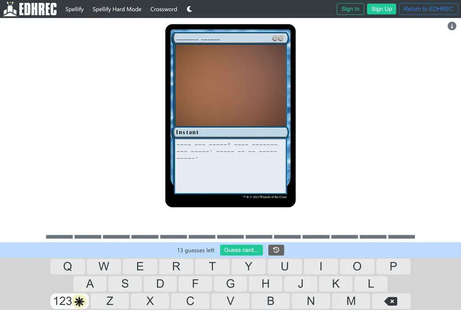Click the EDHREC logo
Image resolution: width=461 pixels, height=310 pixels.
[30, 9]
